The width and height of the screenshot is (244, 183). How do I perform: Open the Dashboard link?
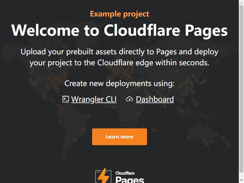(x=155, y=99)
